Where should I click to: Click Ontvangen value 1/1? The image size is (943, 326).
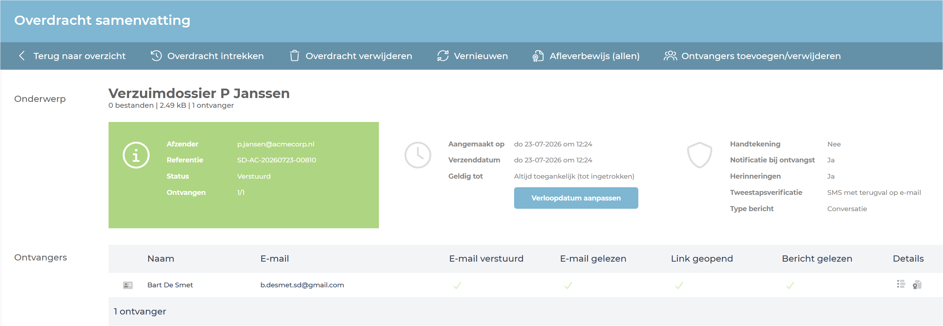240,193
